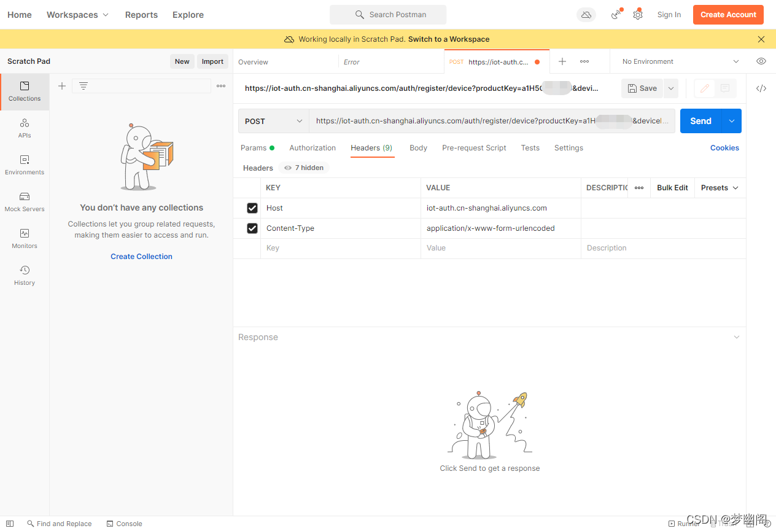Click the empty header Description field

[664, 248]
